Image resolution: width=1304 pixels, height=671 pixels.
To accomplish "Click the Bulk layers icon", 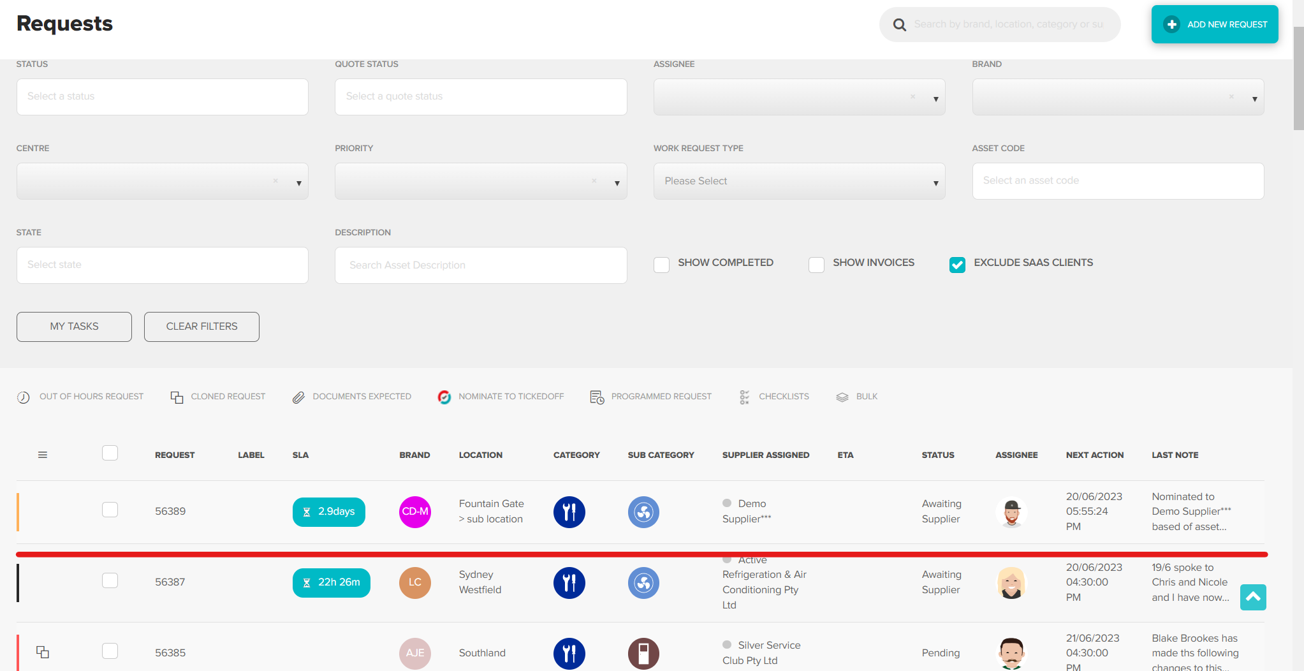I will pos(842,397).
